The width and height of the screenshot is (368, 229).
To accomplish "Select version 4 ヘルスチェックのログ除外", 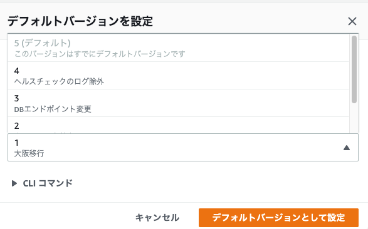I will pyautogui.click(x=179, y=76).
